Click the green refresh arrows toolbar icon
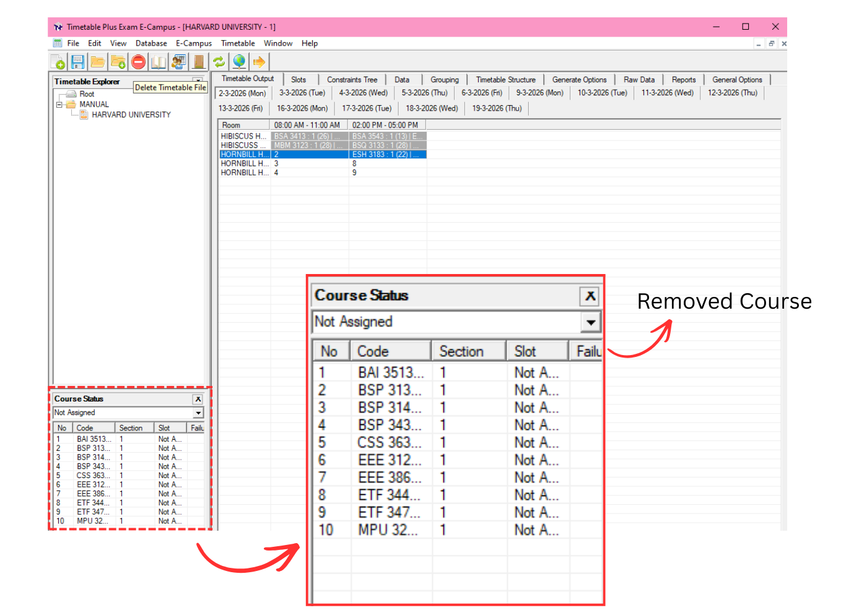Screen dimensions: 846x613 pyautogui.click(x=219, y=62)
